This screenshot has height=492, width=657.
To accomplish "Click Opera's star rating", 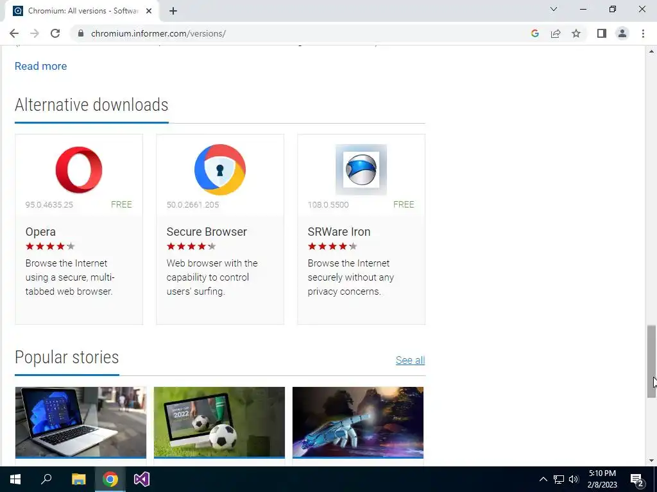I will (50, 247).
